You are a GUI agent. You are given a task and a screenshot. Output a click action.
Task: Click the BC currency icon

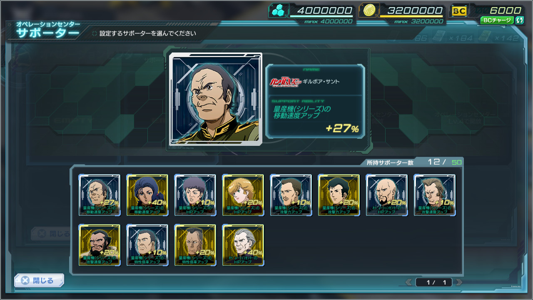[459, 11]
